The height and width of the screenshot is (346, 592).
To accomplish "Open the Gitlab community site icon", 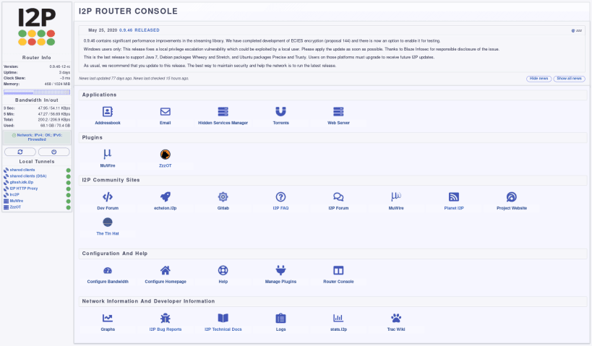I will click(223, 197).
